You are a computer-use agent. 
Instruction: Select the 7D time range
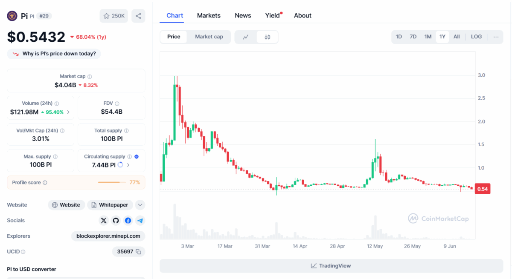point(413,37)
